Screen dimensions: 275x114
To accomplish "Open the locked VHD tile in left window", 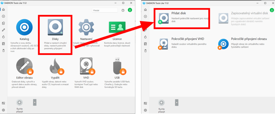I will [86, 73].
